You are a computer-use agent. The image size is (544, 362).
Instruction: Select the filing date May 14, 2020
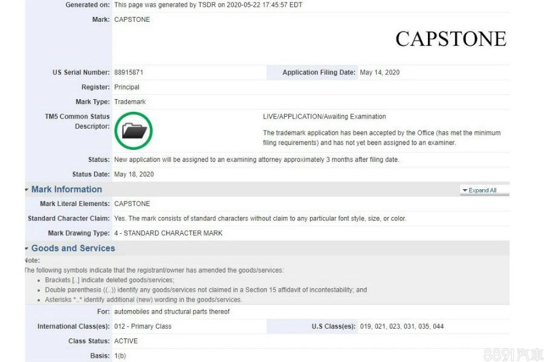(380, 73)
